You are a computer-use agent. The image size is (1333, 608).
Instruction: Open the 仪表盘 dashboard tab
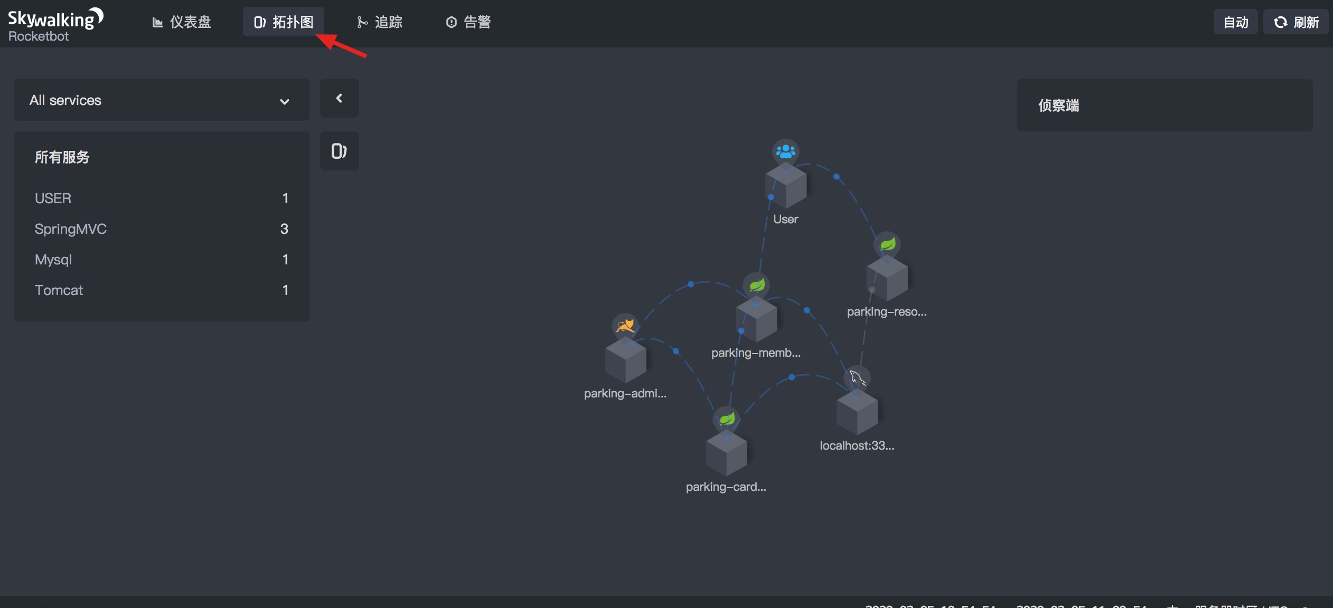point(181,22)
